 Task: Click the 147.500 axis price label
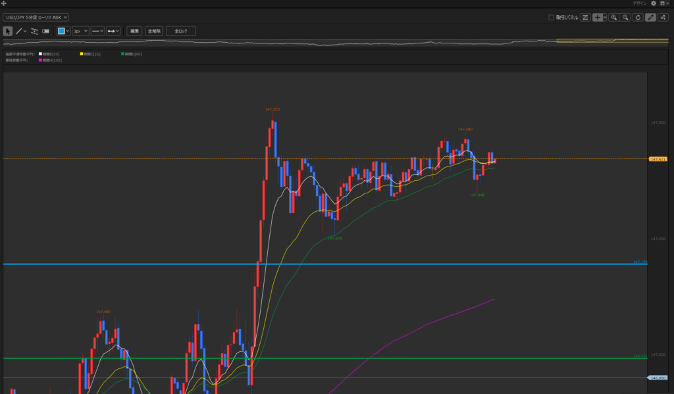(x=658, y=122)
